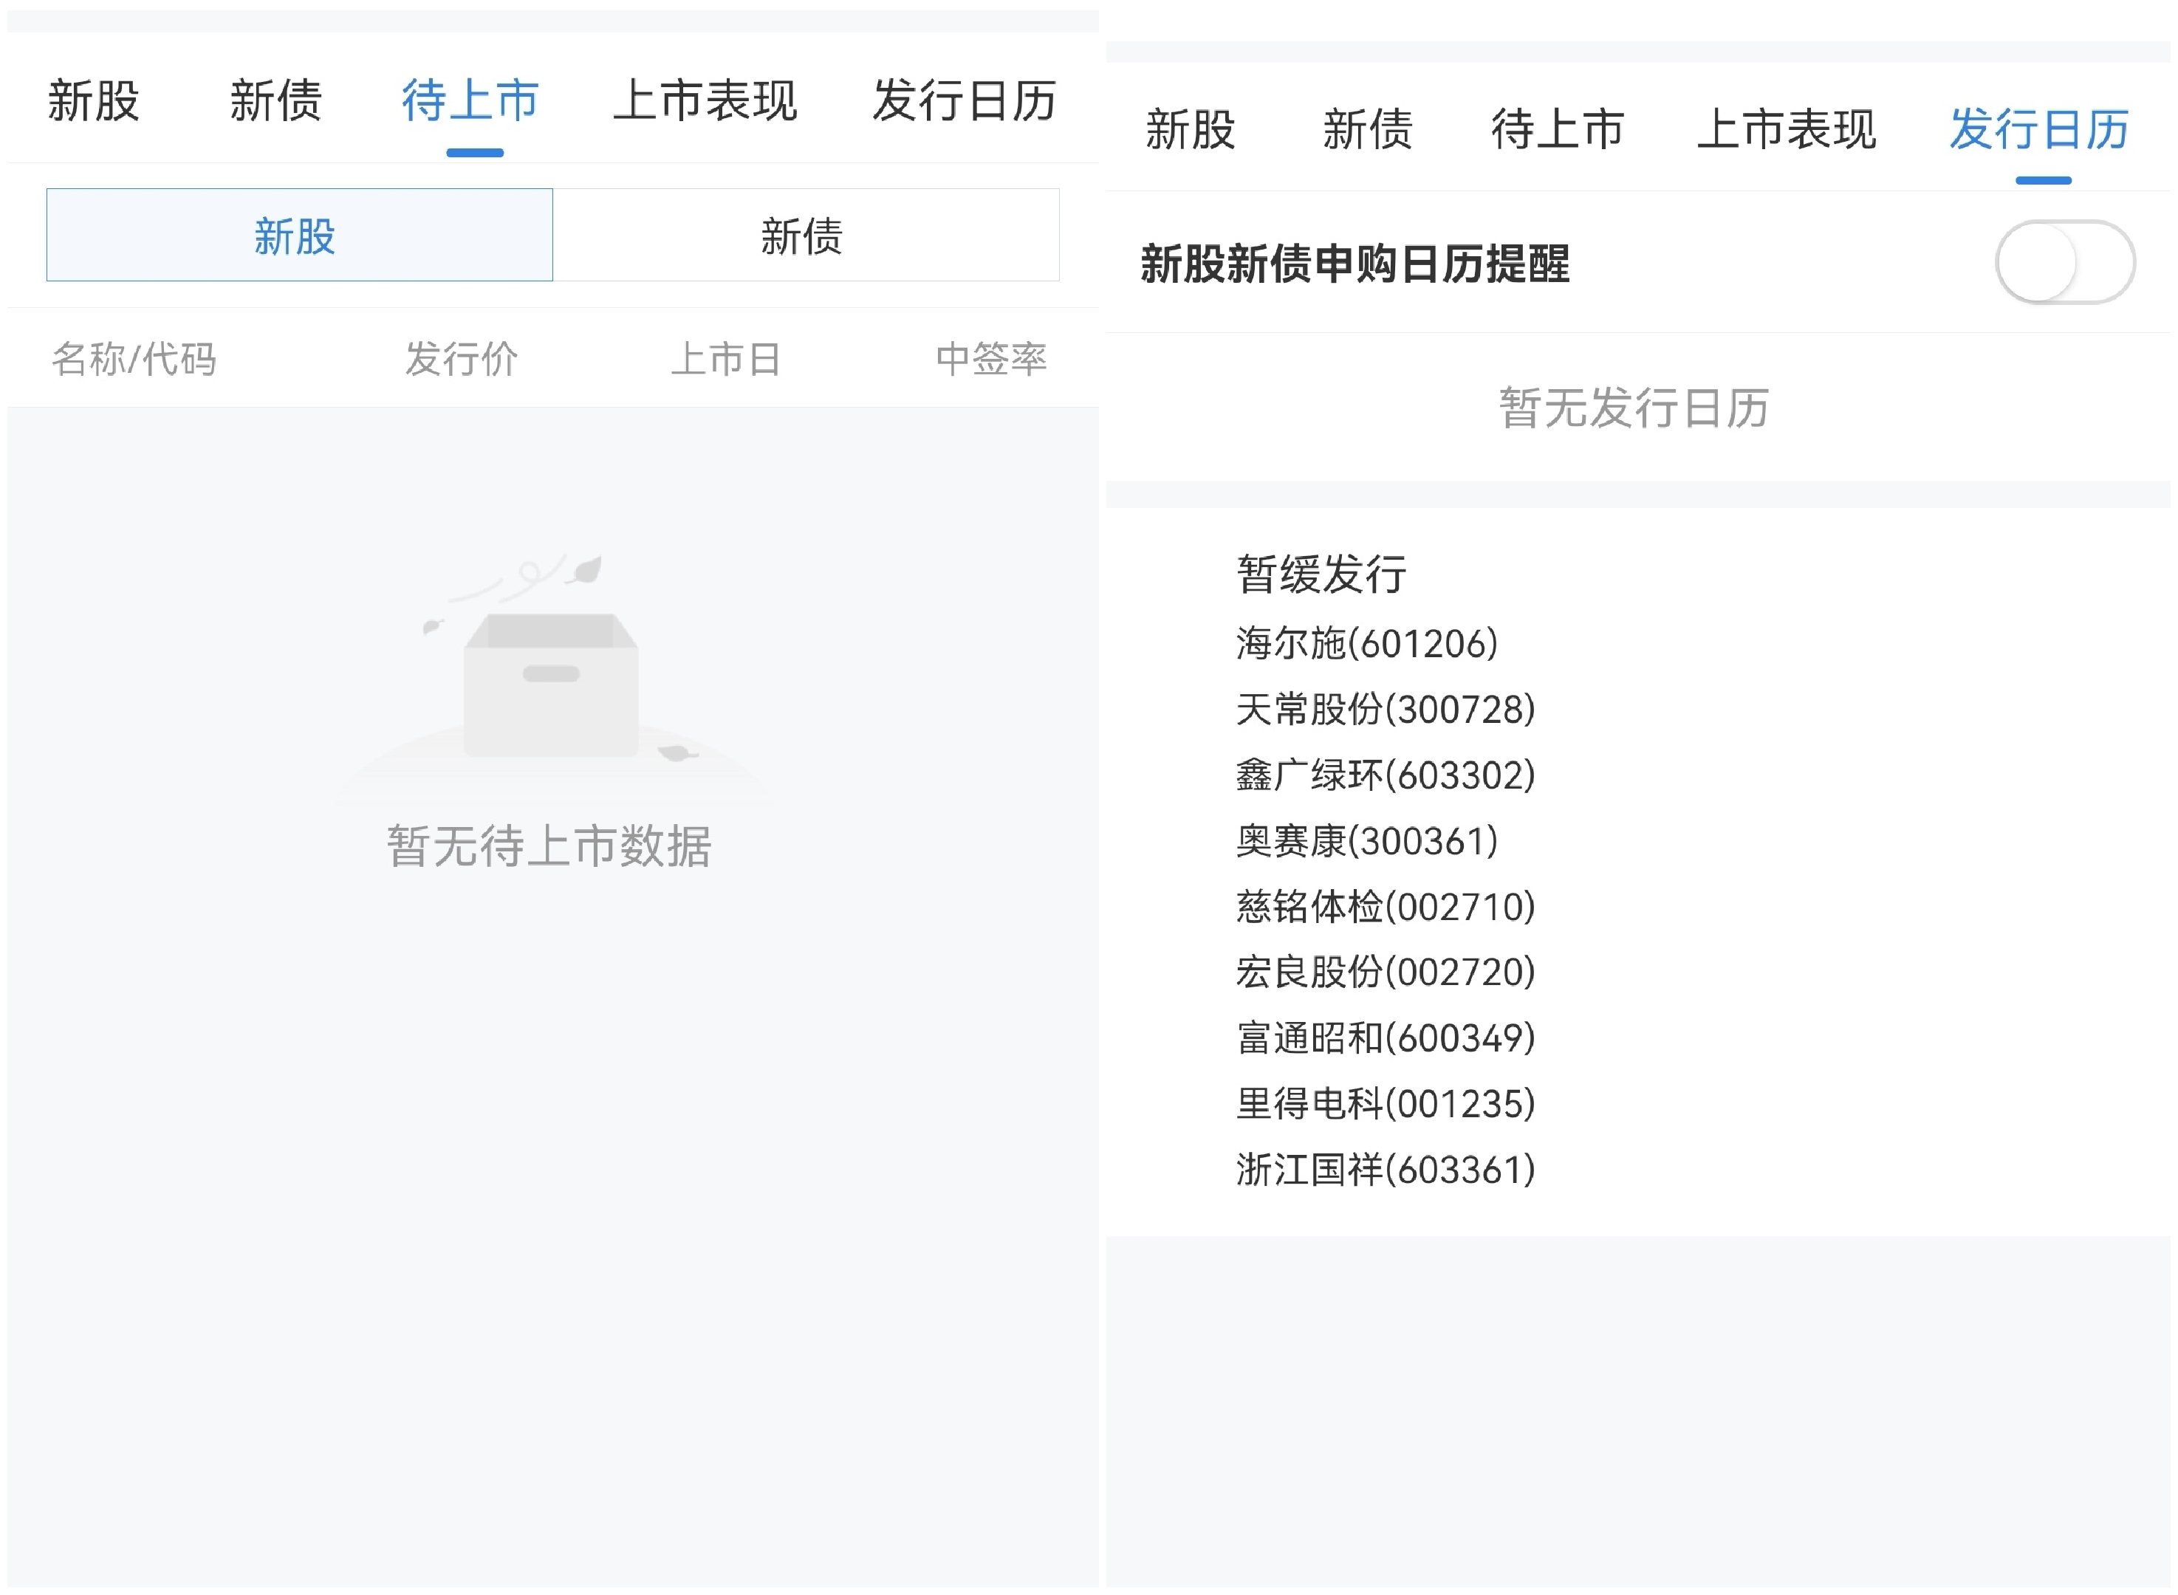Click the 中签率 column header
This screenshot has width=2178, height=1595.
point(990,359)
